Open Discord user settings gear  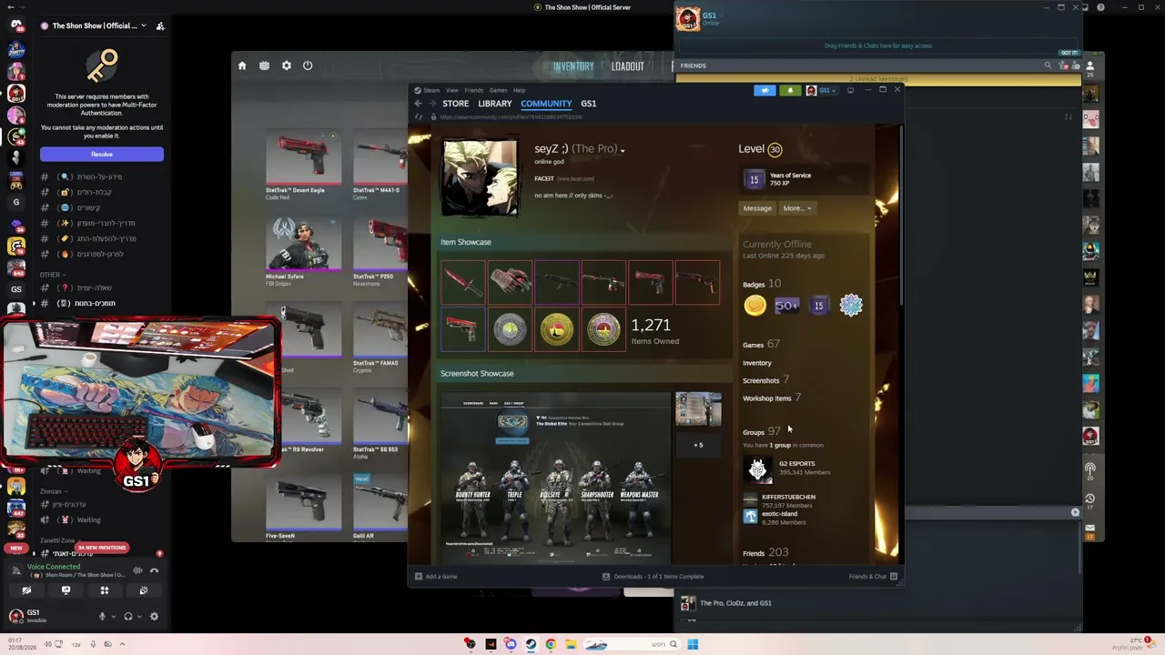pos(154,616)
